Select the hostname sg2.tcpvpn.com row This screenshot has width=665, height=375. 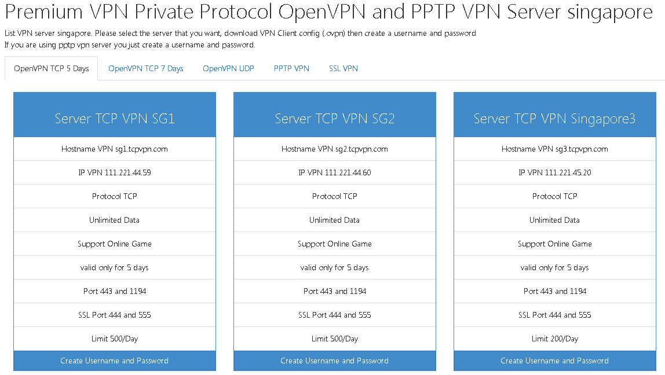[334, 149]
